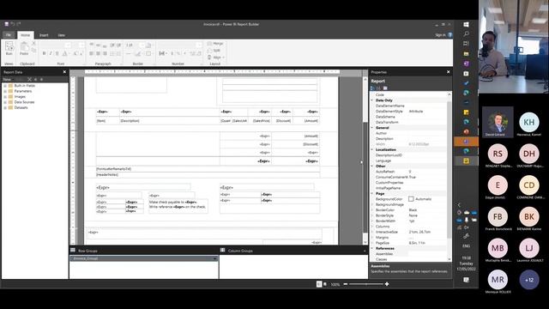Switch to the Insert ribbon tab
Screen dimensions: 549x309
click(44, 35)
